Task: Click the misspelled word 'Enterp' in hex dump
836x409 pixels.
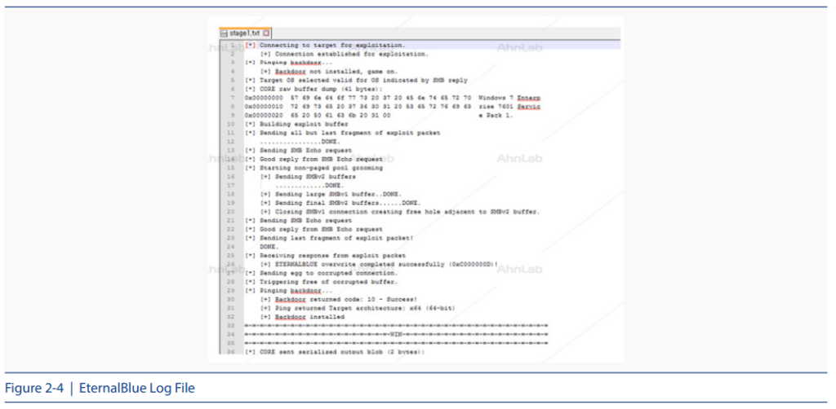Action: point(523,97)
